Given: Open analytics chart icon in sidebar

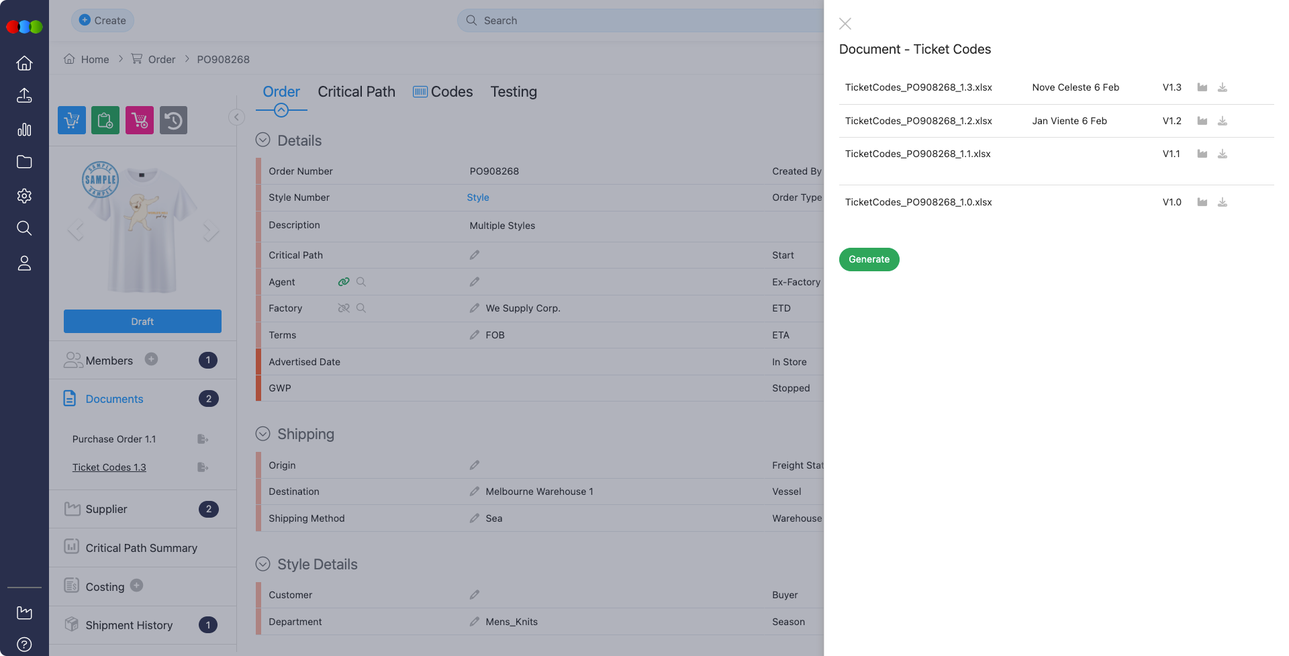Looking at the screenshot, I should [24, 129].
